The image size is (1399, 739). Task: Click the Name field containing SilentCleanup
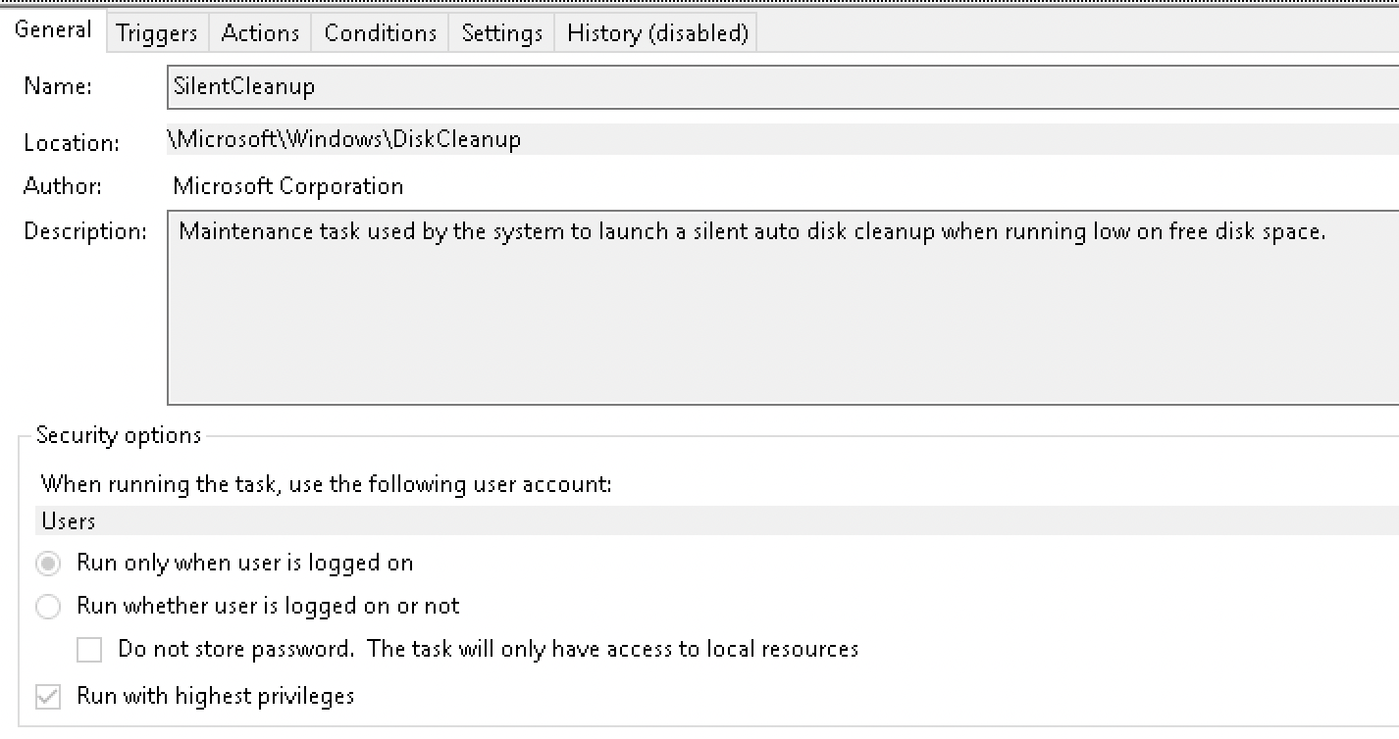tap(782, 86)
